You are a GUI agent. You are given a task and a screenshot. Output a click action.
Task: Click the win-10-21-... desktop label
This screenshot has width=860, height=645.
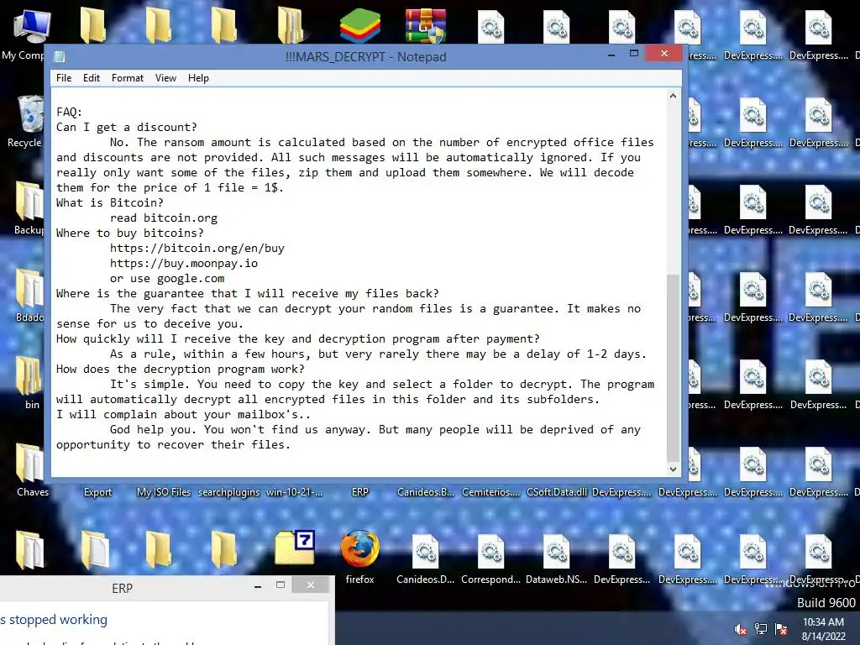click(295, 492)
